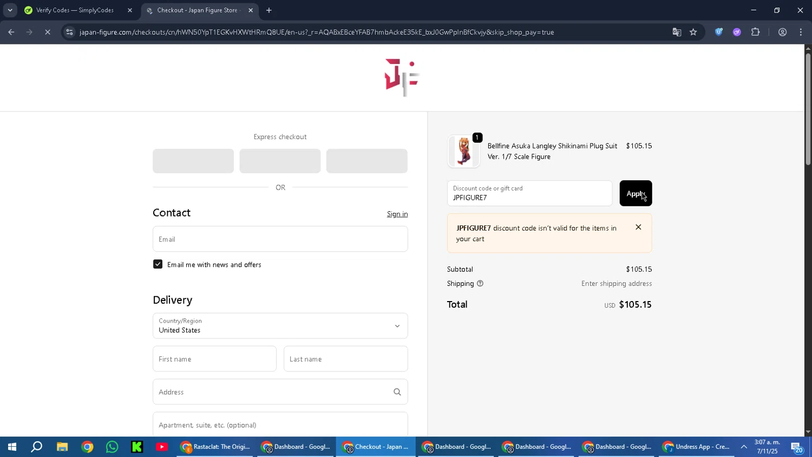Image resolution: width=812 pixels, height=457 pixels.
Task: Focus the Email input field
Action: [x=280, y=239]
